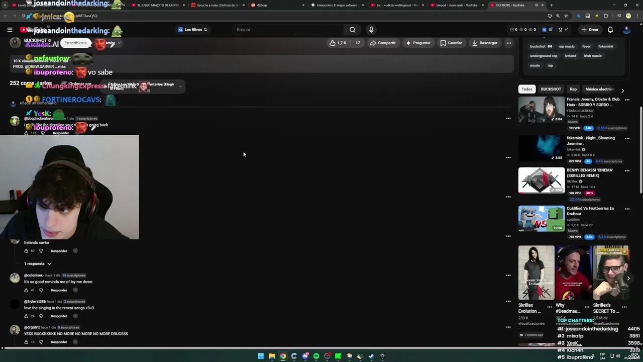
Task: Open options for @drgnfrtt's comment
Action: (508, 327)
